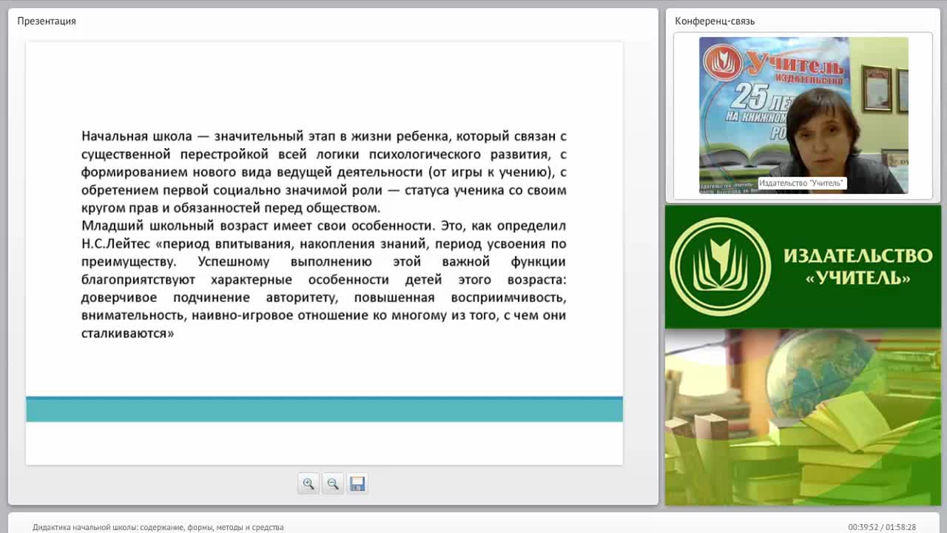947x533 pixels.
Task: Click the webinar title 'Дидактика начальной школы'
Action: (158, 527)
